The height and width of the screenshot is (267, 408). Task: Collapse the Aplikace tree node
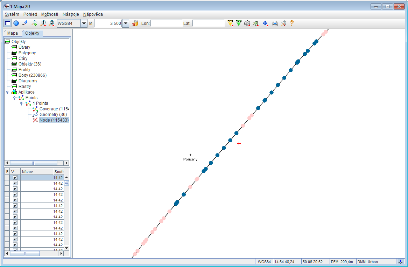7,92
